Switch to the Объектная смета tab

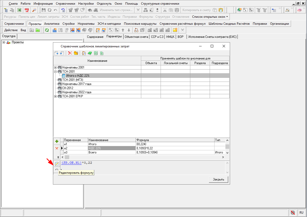tap(136, 37)
